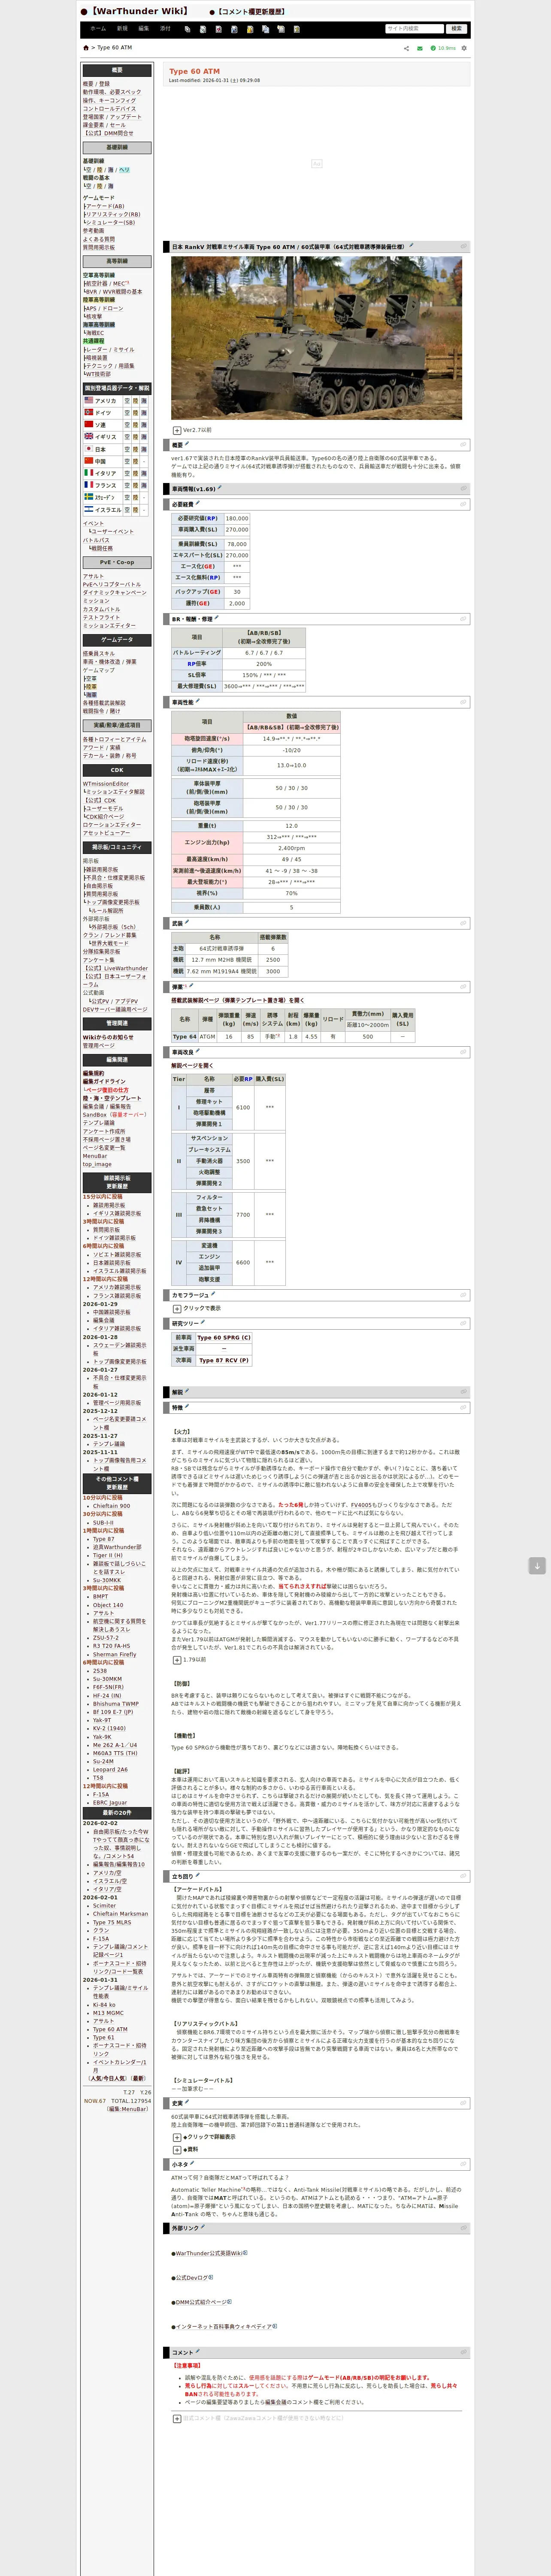This screenshot has width=551, height=2576.
Task: Click anchor link icon of 車両改良 section
Action: tap(463, 1052)
